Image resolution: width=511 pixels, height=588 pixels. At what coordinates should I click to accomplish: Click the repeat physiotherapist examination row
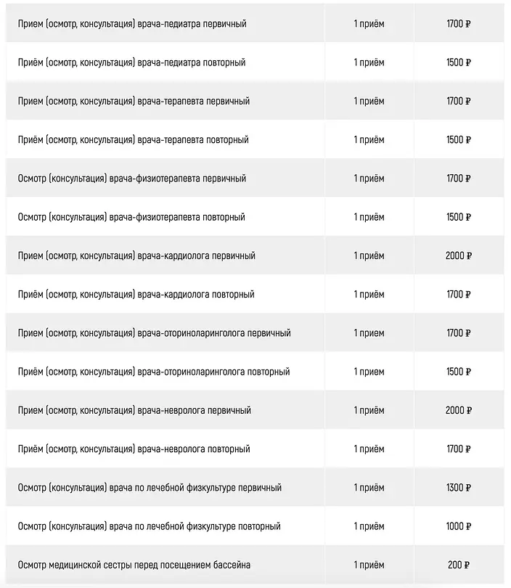coord(255,217)
